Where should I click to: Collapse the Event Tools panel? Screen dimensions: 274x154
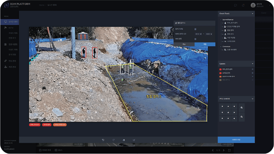click(x=252, y=14)
